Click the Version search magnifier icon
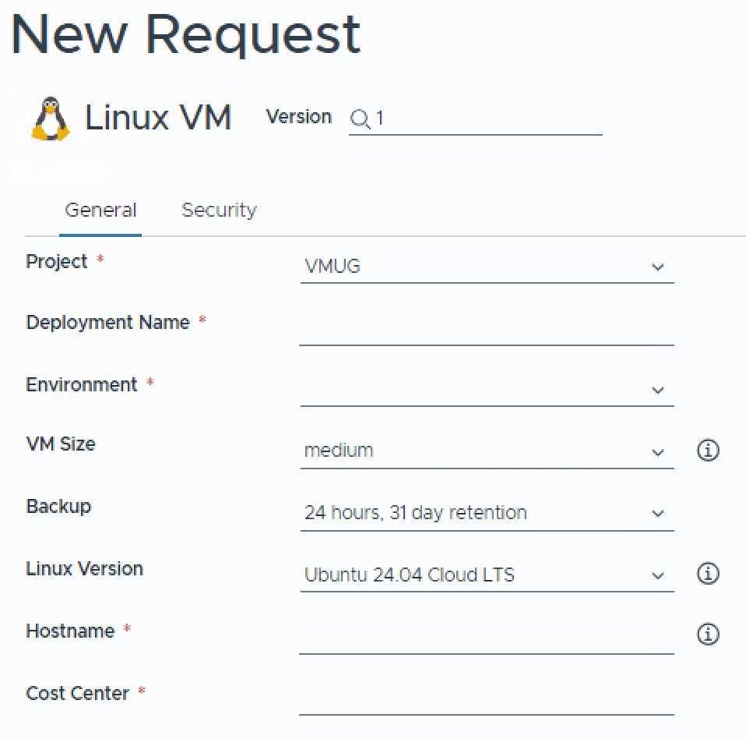 click(359, 118)
